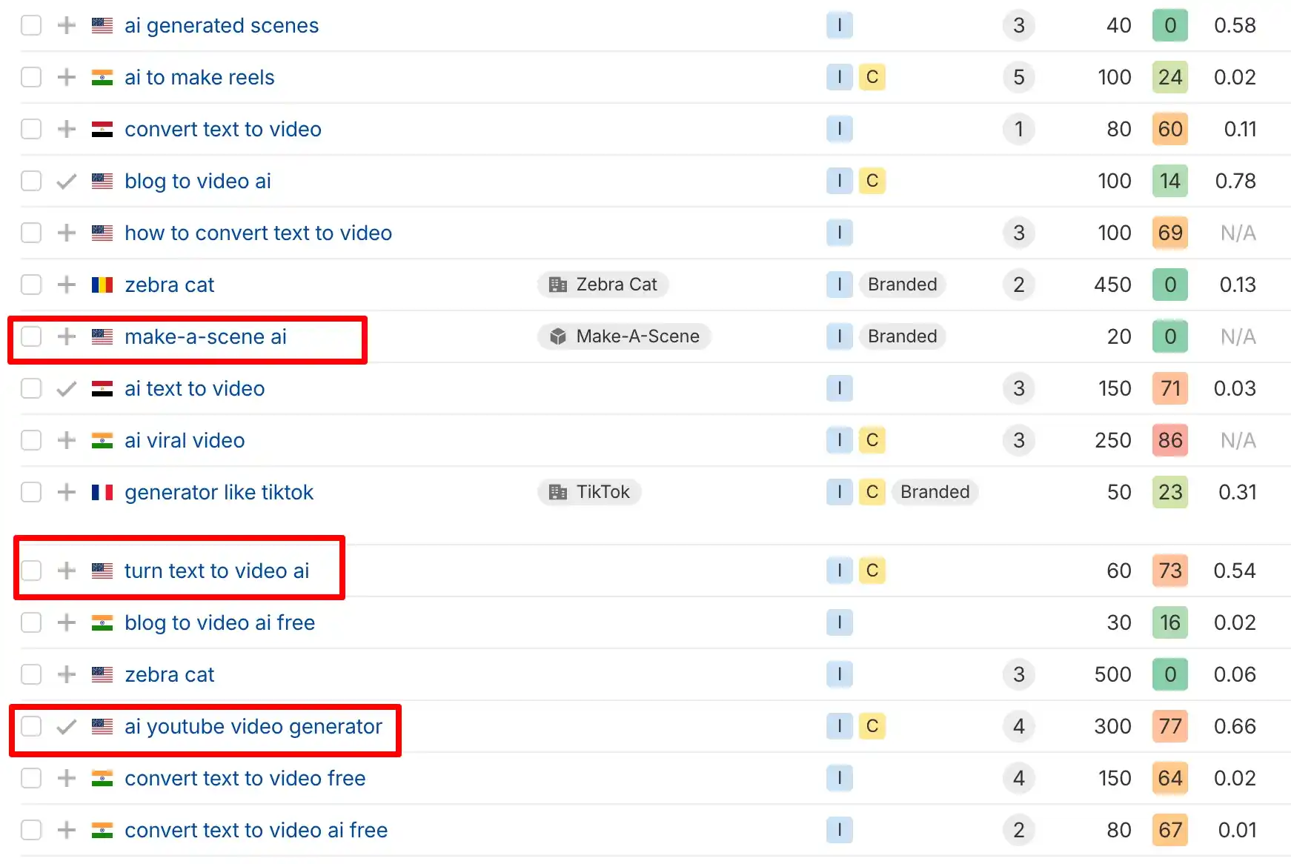Check the checkbox for 'turn text to video ai'
The width and height of the screenshot is (1291, 864).
[x=30, y=571]
